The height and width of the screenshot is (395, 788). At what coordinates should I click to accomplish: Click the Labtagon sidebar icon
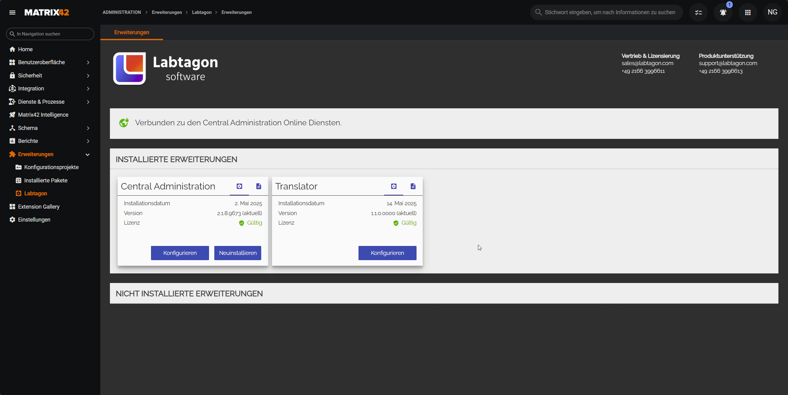click(19, 193)
